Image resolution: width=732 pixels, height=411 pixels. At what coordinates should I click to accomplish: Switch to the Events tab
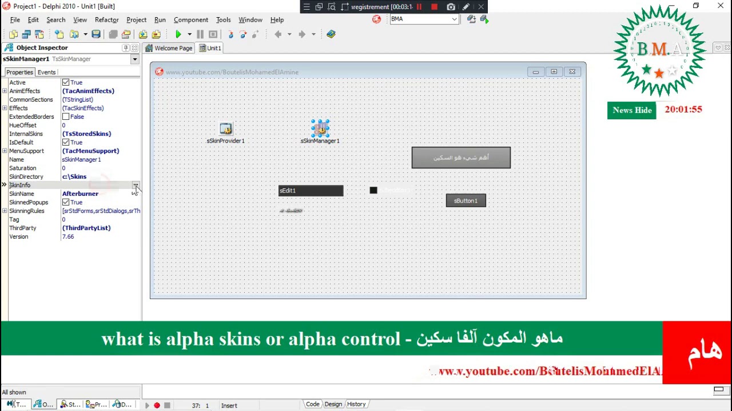(x=46, y=72)
